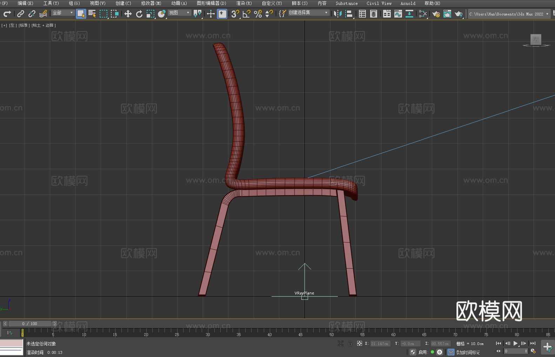The image size is (555, 357).
Task: Open the Curve Editor icon
Action: click(x=398, y=14)
